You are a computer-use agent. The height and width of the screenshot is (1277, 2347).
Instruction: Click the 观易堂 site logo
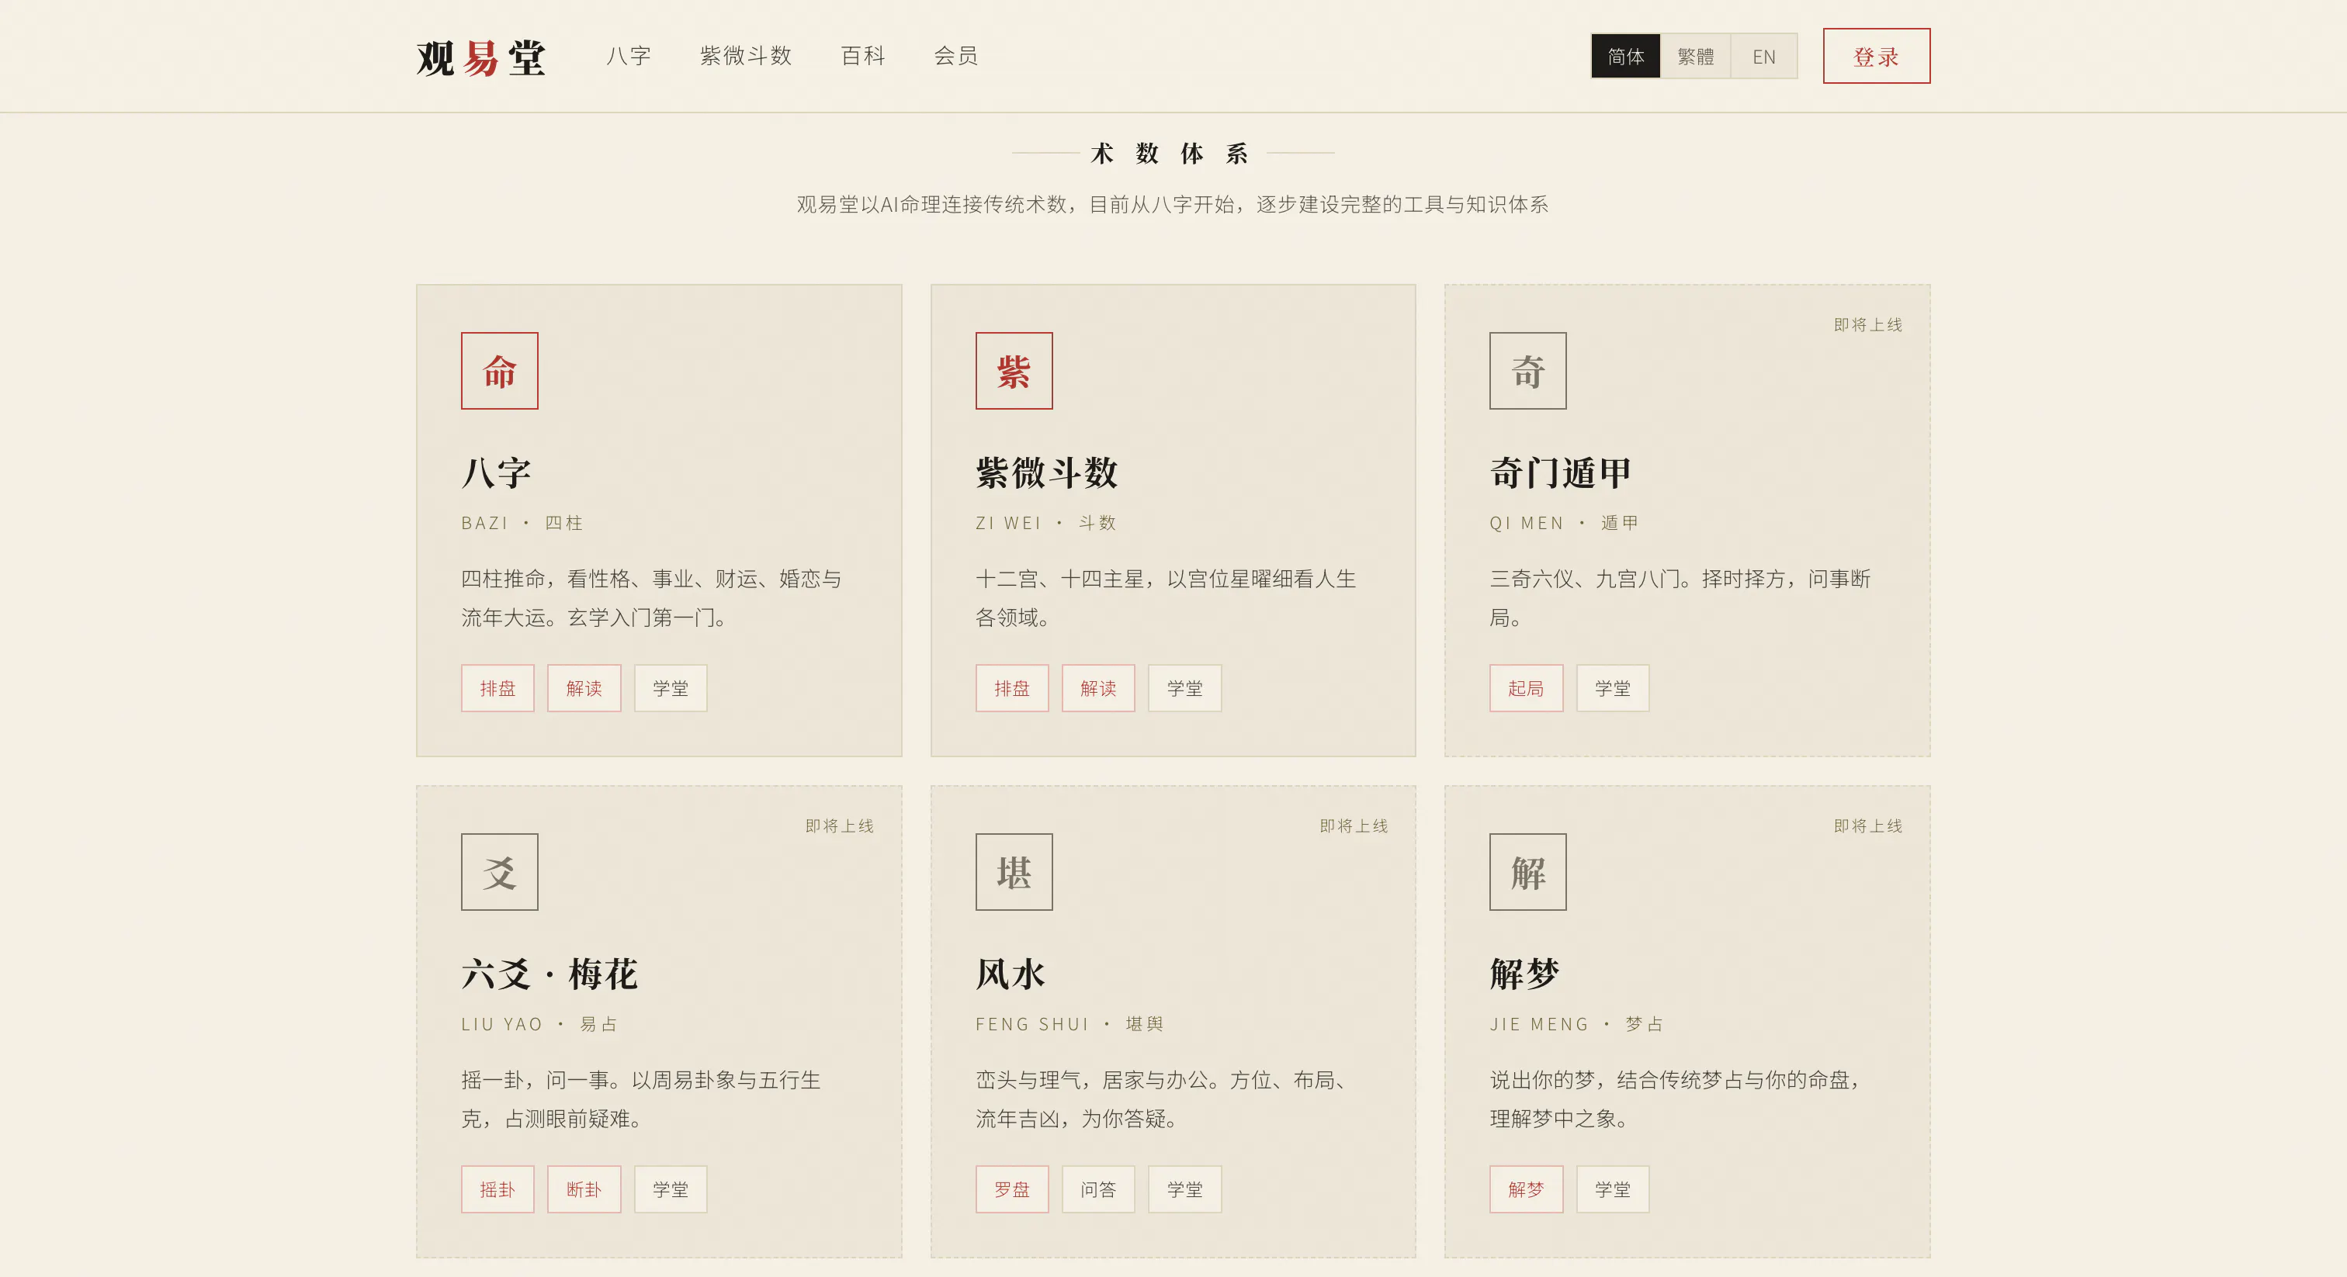tap(481, 57)
